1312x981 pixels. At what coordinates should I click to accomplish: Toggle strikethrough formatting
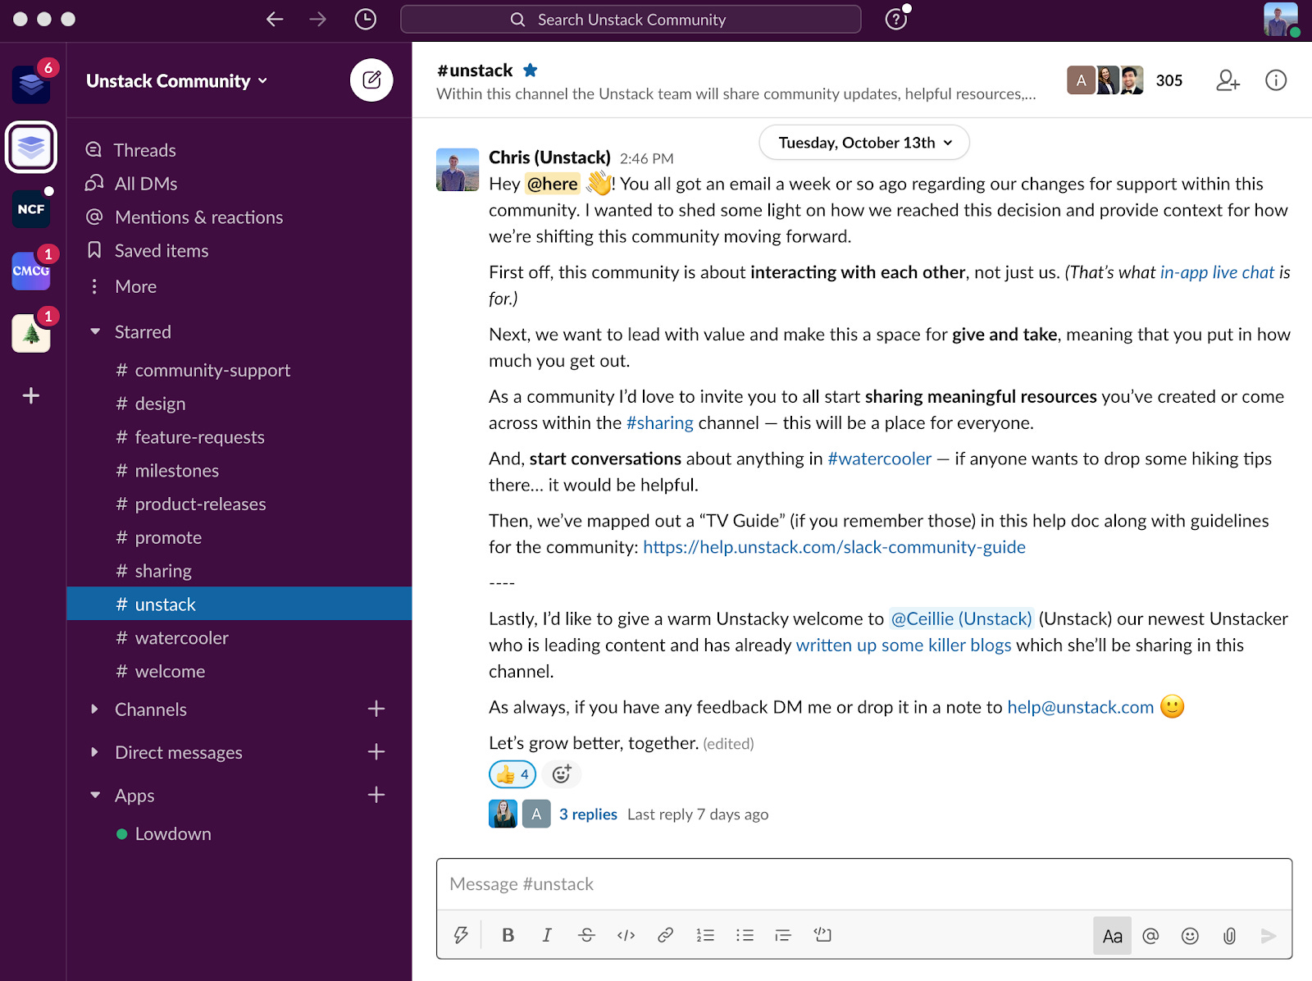(586, 935)
